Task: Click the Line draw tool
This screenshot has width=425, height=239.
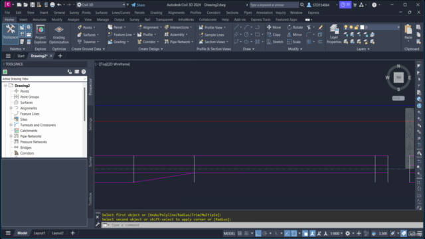Action: click(236, 27)
